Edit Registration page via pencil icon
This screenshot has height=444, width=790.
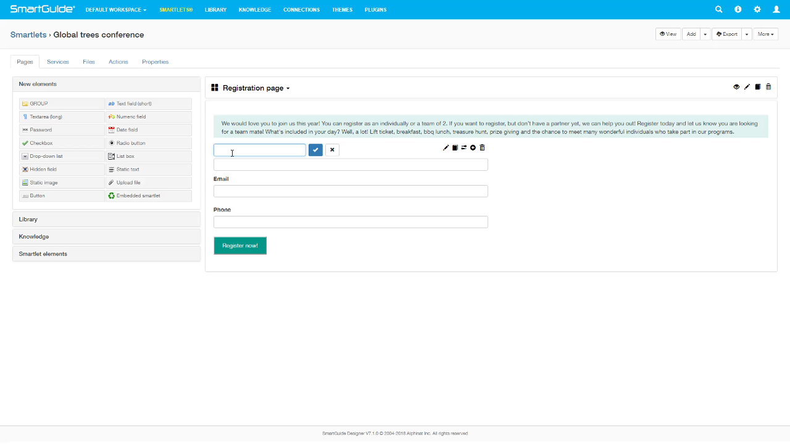coord(747,87)
